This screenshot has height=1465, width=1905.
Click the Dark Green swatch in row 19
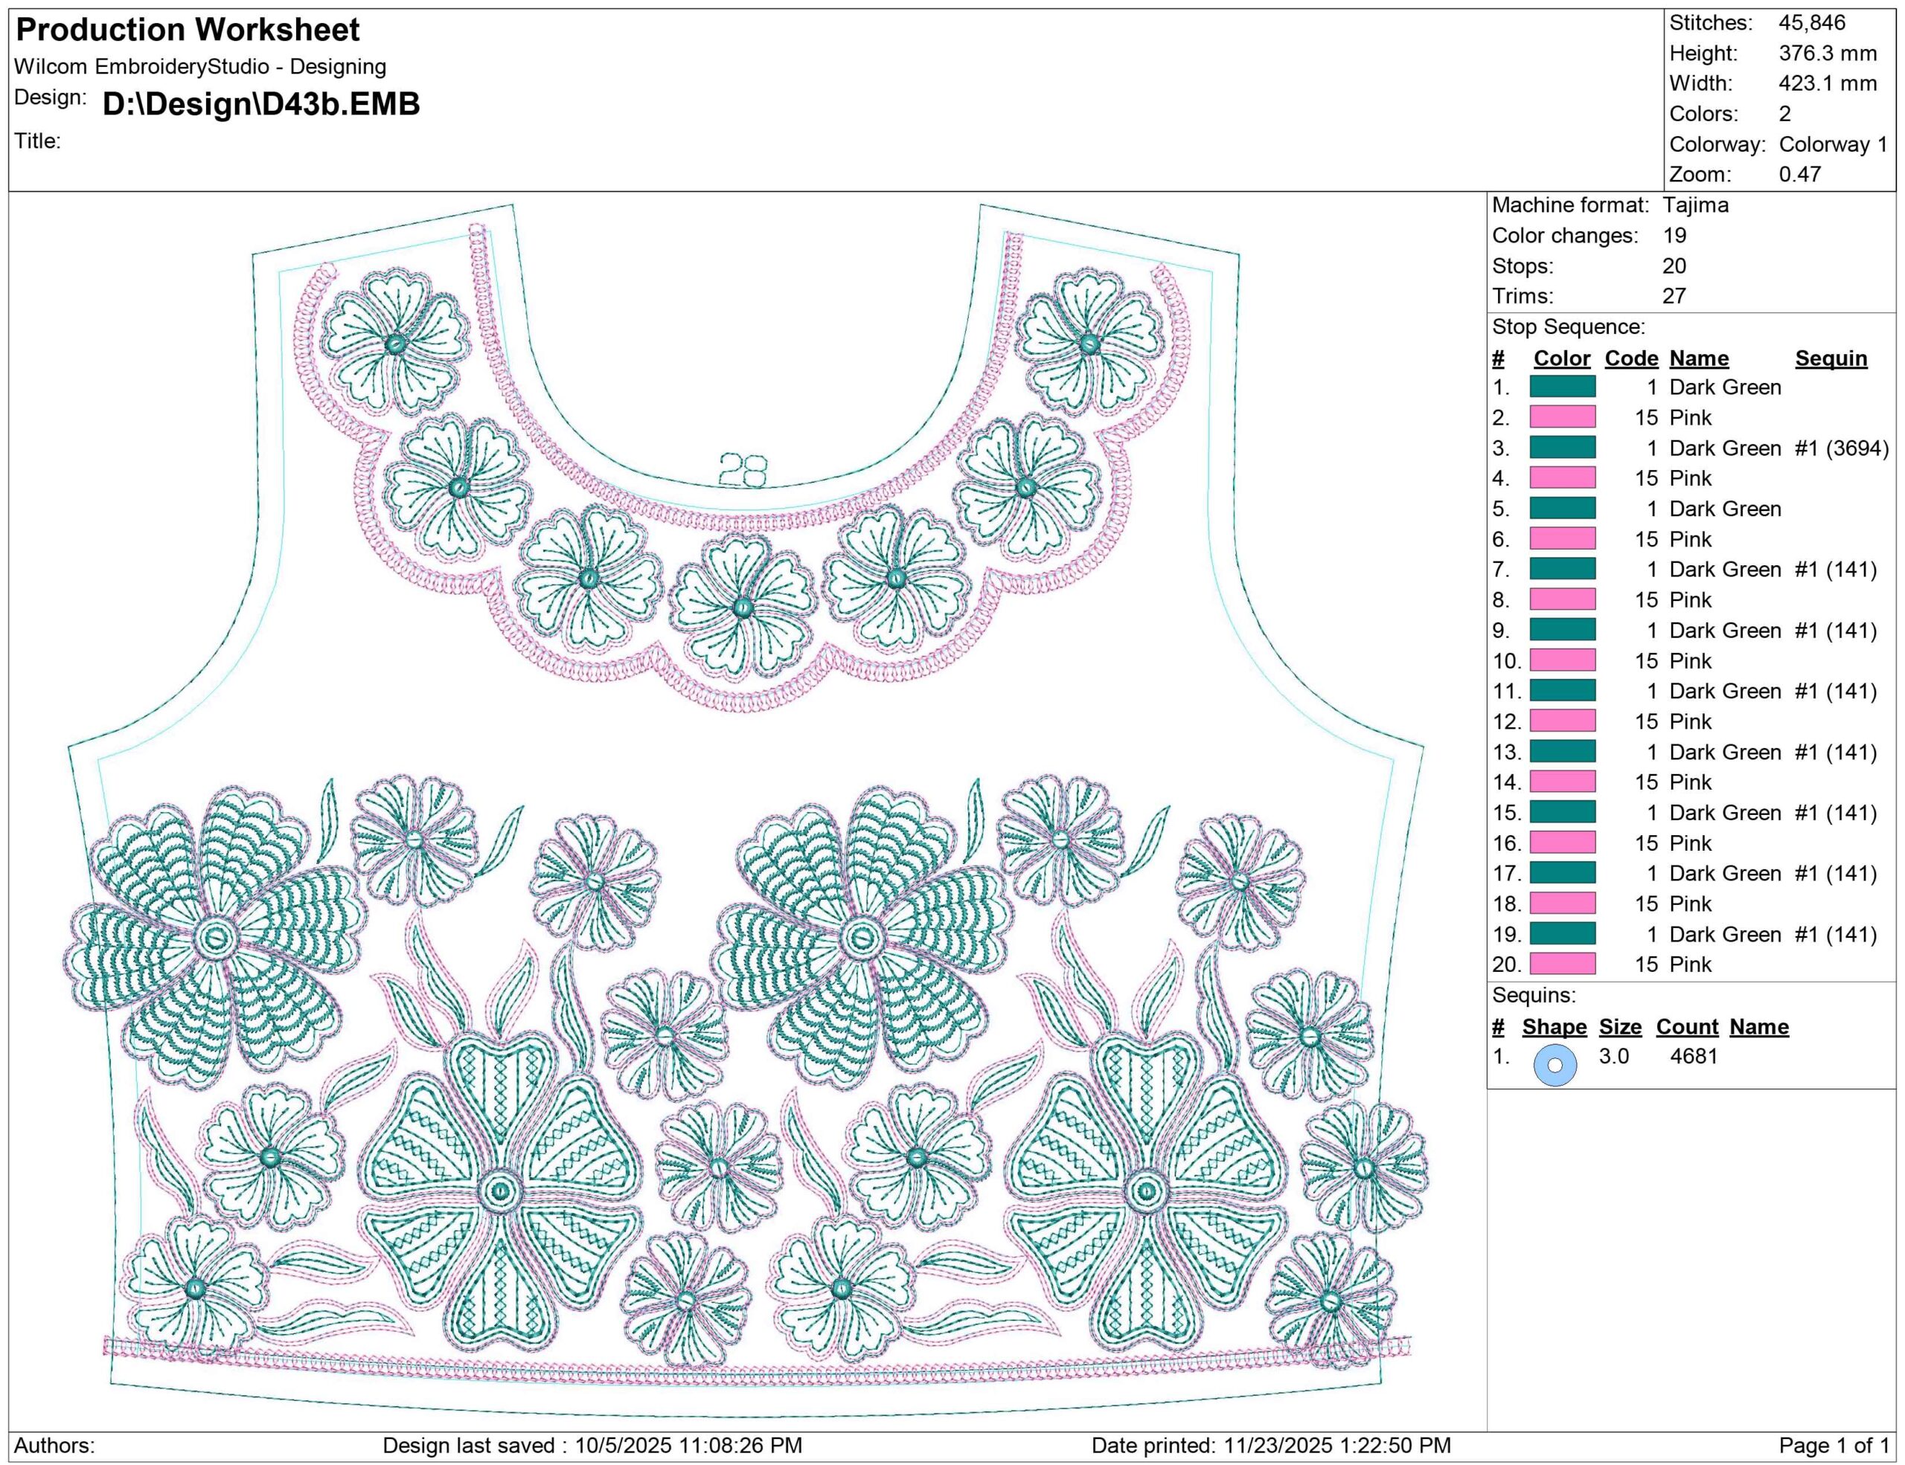(1562, 933)
